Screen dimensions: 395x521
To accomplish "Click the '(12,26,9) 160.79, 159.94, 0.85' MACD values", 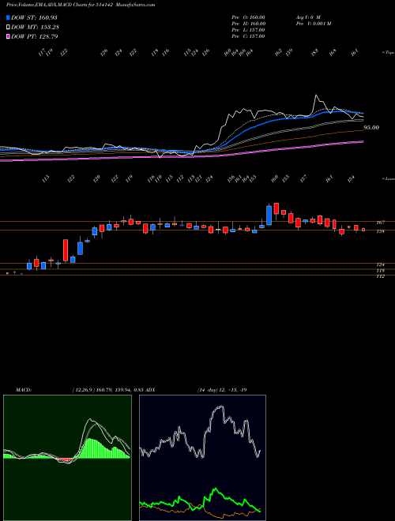I will [107, 390].
